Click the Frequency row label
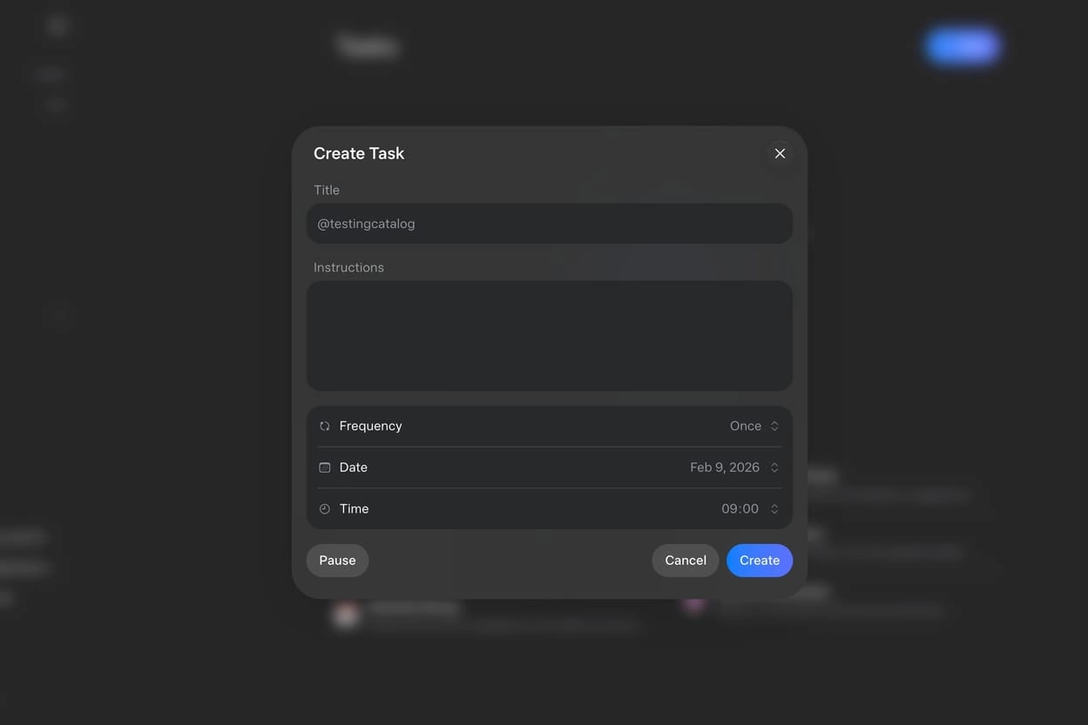 click(x=370, y=426)
